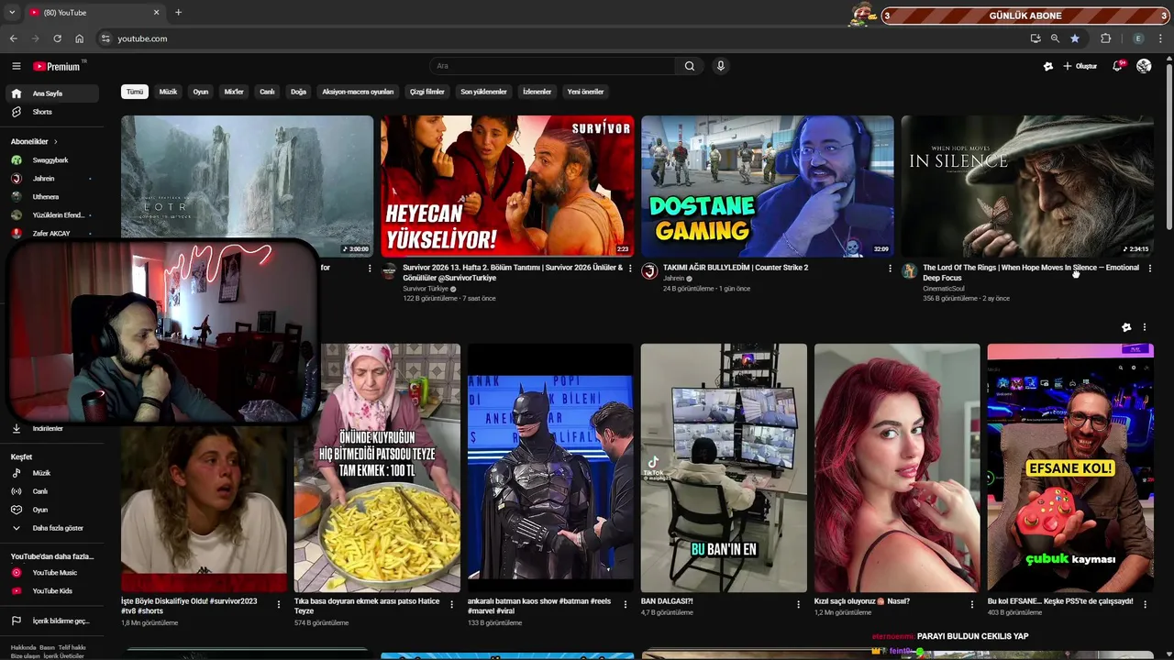Select the Son yüklenenler chip
Viewport: 1174px width, 660px height.
483,92
